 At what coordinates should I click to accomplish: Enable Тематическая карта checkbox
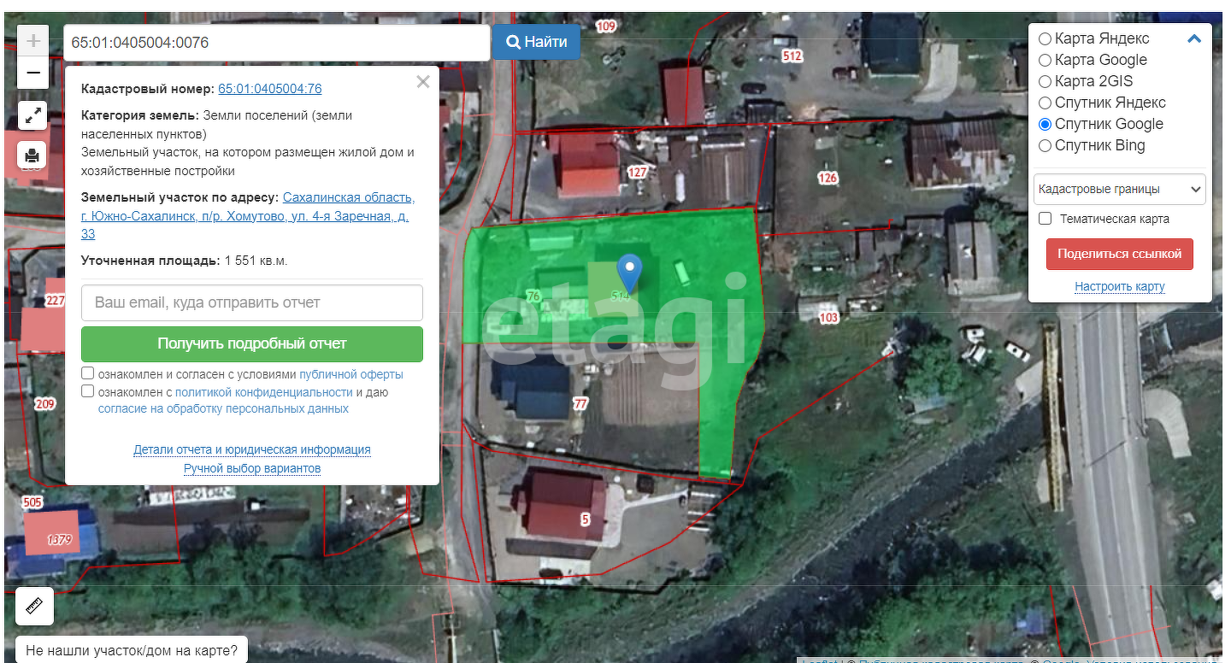1045,219
